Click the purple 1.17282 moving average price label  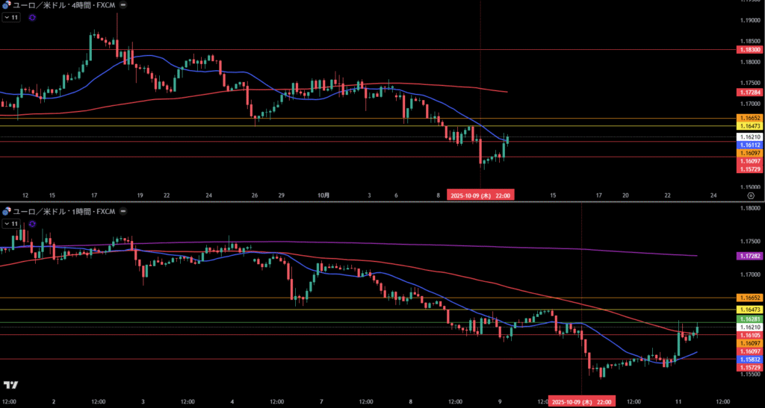[x=749, y=256]
